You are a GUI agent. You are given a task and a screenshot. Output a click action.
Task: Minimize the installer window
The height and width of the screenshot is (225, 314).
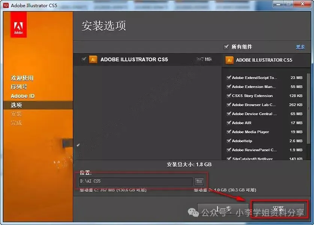point(278,4)
